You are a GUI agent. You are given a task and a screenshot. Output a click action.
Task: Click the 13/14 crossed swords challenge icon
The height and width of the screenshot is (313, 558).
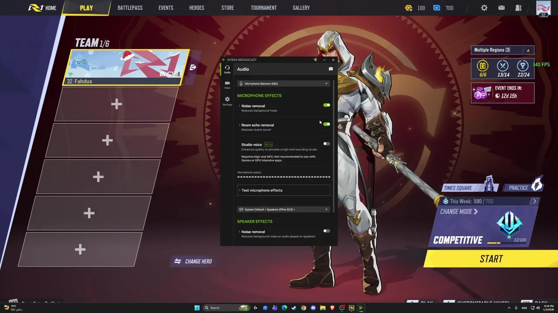tap(503, 66)
